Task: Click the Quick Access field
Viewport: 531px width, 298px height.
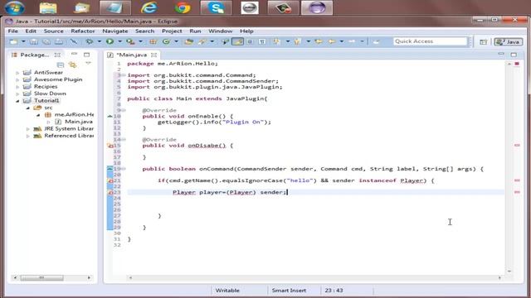Action: point(430,41)
